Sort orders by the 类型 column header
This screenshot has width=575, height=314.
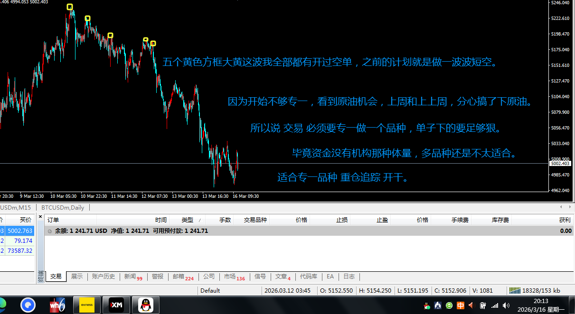click(187, 220)
